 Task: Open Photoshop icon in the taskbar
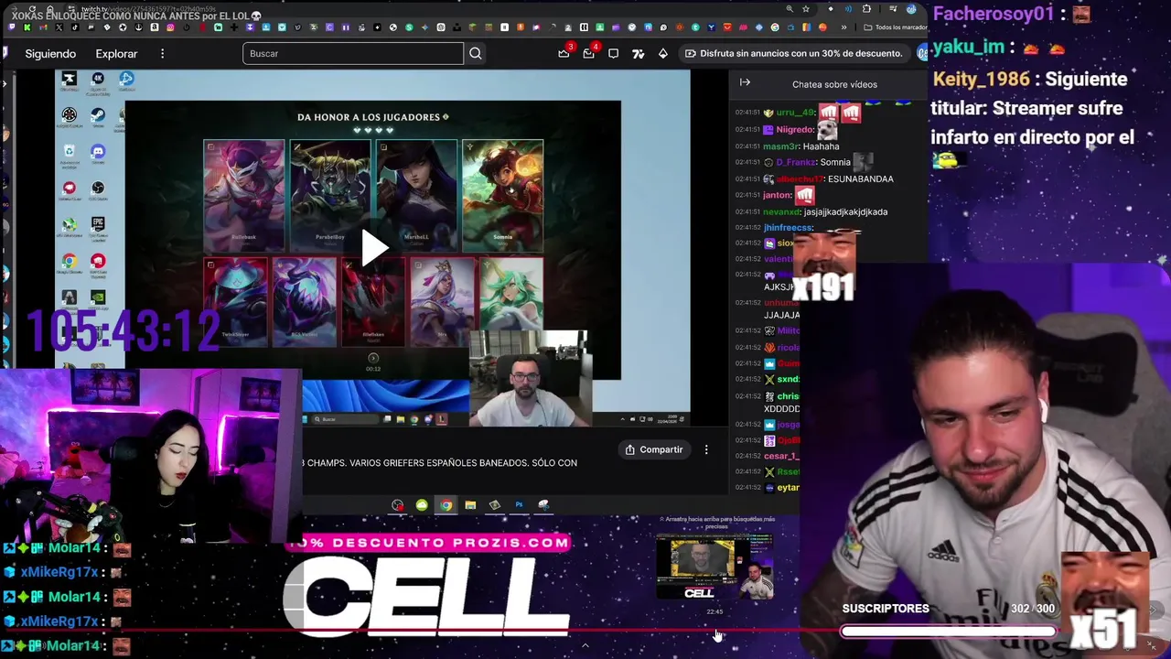click(519, 505)
